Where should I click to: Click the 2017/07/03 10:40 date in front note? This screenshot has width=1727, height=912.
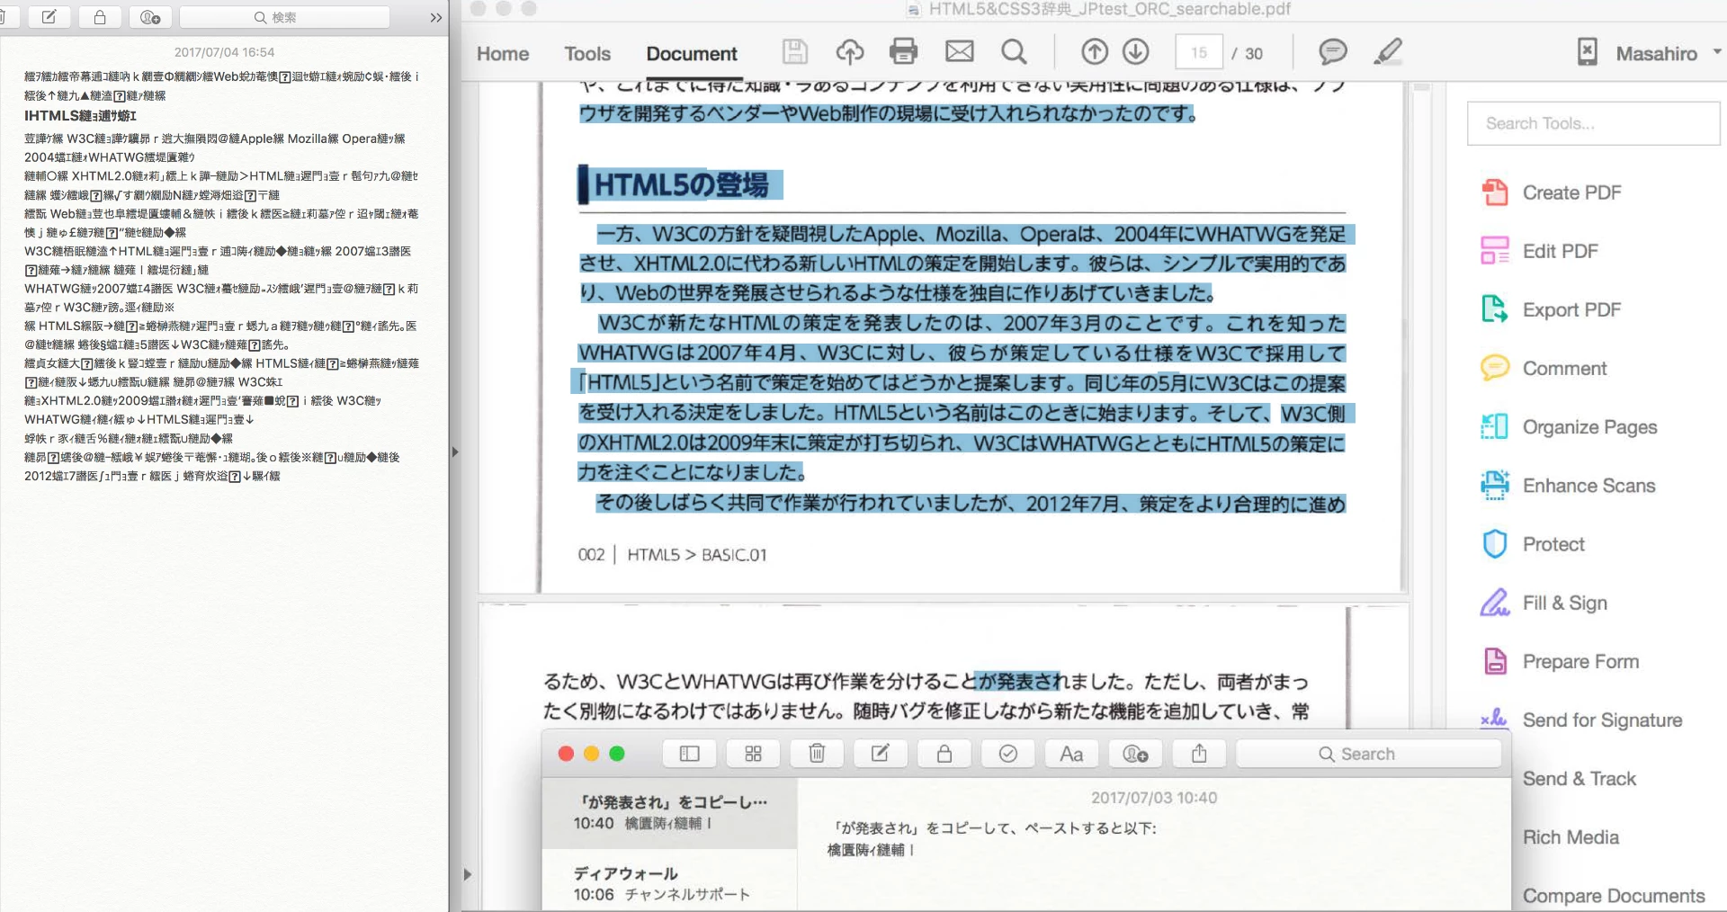pos(1154,798)
